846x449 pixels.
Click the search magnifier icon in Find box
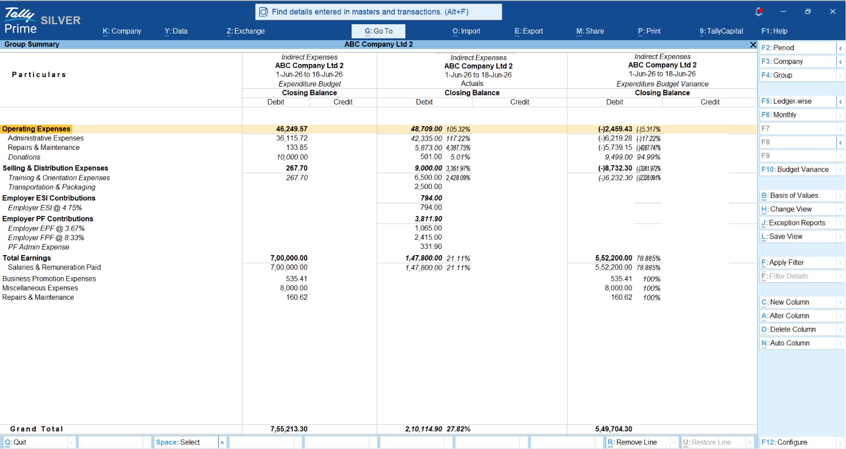click(x=263, y=12)
